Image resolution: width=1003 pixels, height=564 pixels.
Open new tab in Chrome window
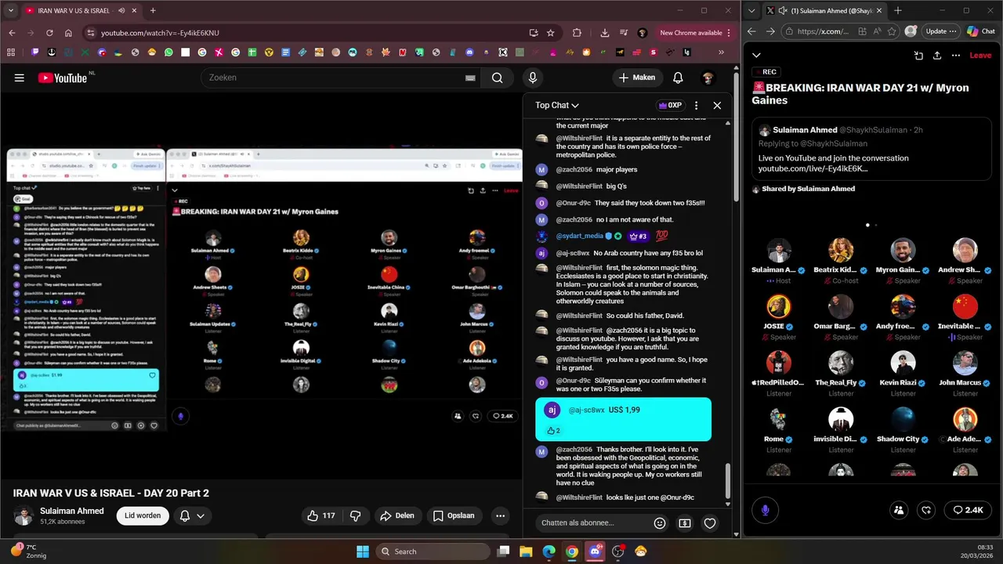pyautogui.click(x=153, y=11)
